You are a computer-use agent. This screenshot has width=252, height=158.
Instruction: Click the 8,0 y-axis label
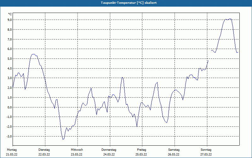pos(10,30)
